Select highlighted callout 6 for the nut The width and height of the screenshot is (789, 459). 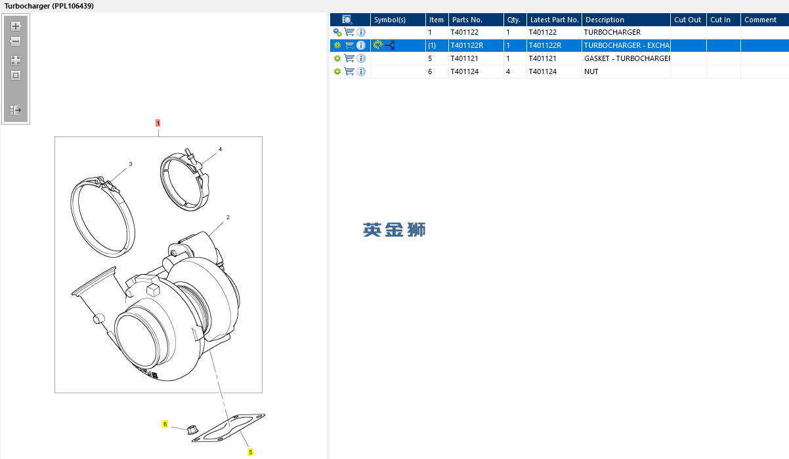[x=165, y=424]
